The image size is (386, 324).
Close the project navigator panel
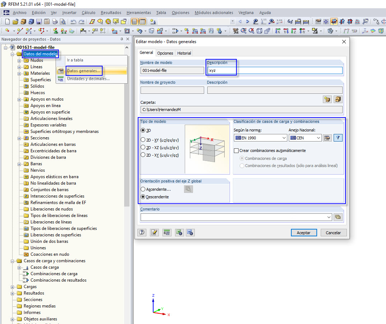tap(127, 39)
